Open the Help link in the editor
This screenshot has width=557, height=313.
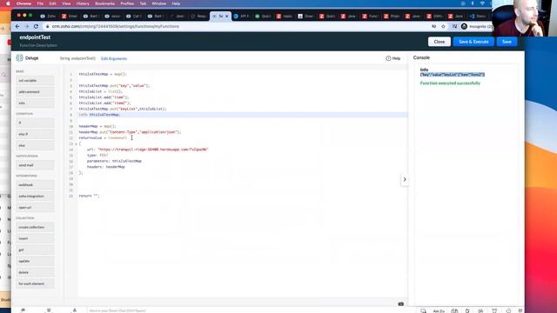393,58
